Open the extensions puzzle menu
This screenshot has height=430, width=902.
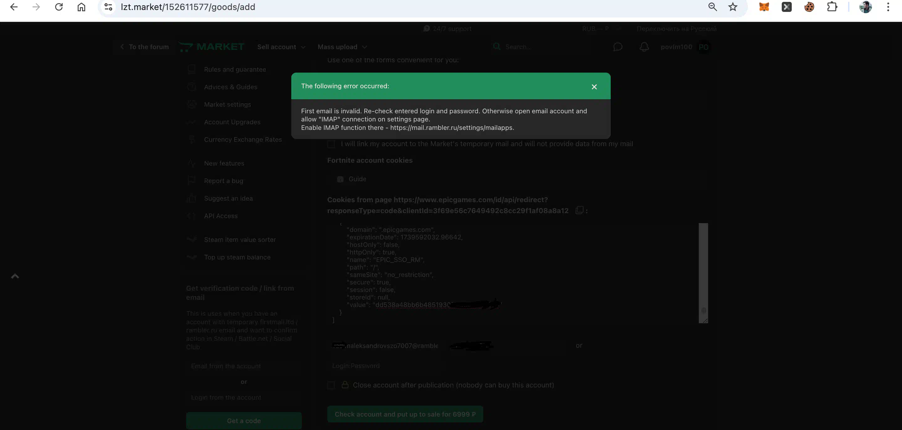(x=832, y=7)
